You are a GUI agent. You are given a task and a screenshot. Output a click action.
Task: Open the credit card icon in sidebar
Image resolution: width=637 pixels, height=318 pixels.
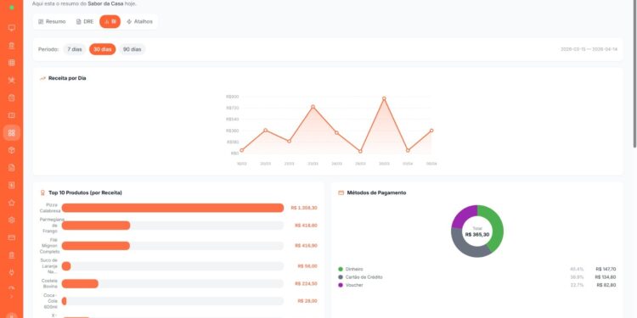click(11, 237)
